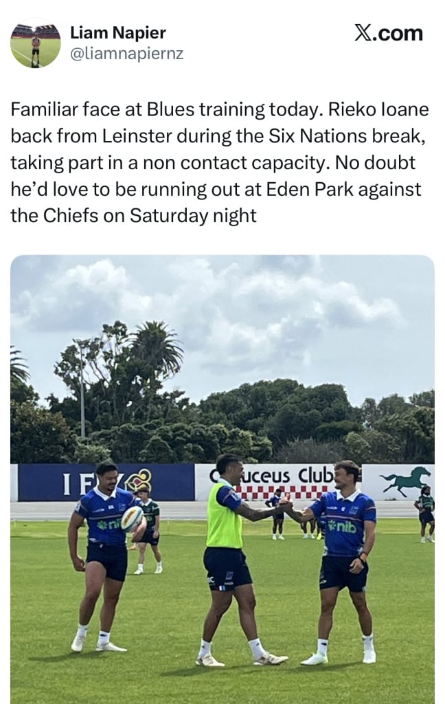
Task: Open Liam Napier's round profile avatar
Action: (36, 43)
